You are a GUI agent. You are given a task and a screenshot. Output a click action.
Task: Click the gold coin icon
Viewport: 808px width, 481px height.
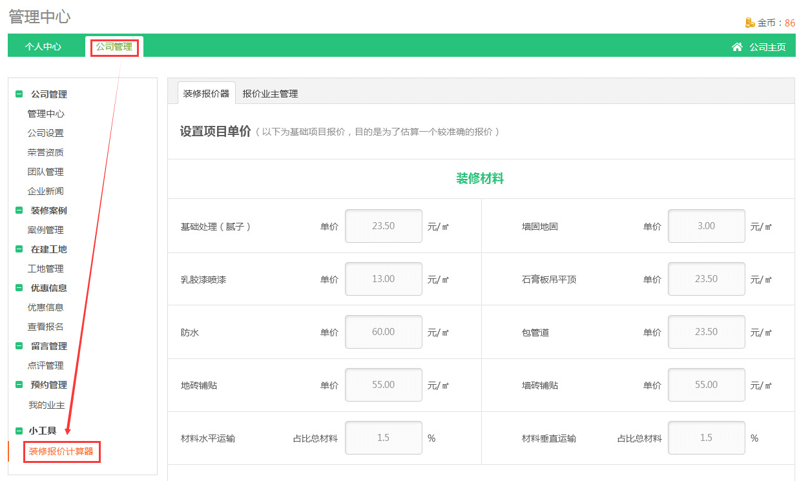coord(750,23)
